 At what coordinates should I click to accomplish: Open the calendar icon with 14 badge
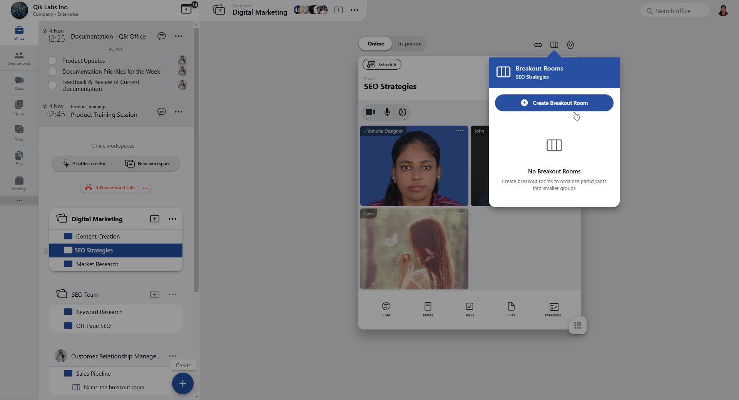click(186, 9)
